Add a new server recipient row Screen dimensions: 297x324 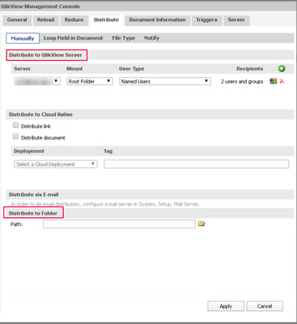point(282,69)
